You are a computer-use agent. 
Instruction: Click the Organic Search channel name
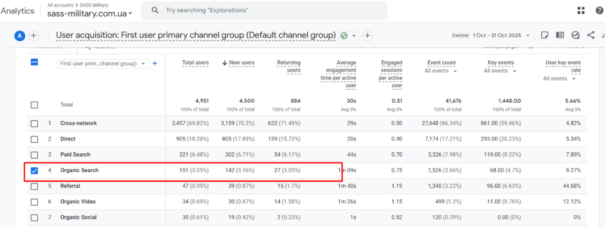[x=80, y=170]
